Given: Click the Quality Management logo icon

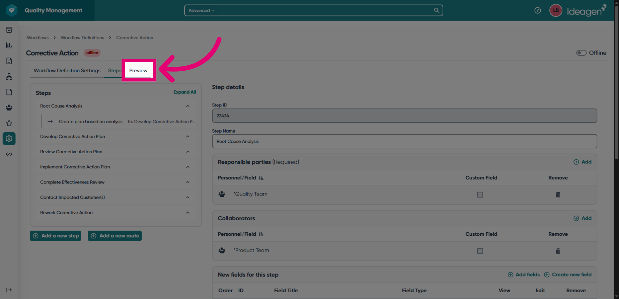Looking at the screenshot, I should click(x=12, y=10).
